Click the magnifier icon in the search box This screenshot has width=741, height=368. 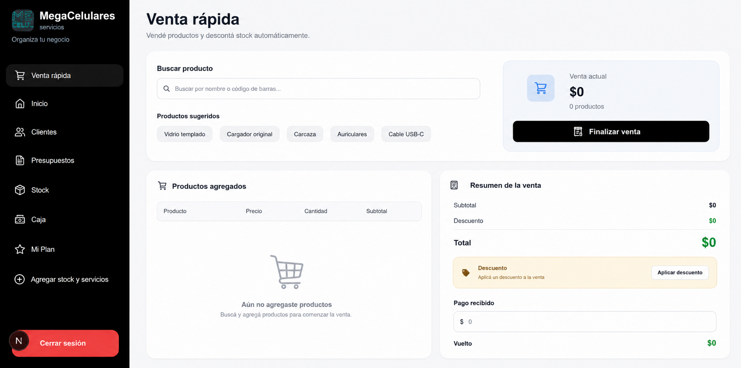167,89
